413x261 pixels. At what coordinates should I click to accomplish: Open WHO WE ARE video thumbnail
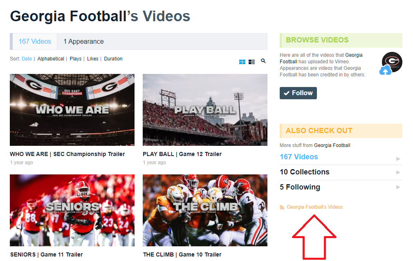tap(72, 110)
